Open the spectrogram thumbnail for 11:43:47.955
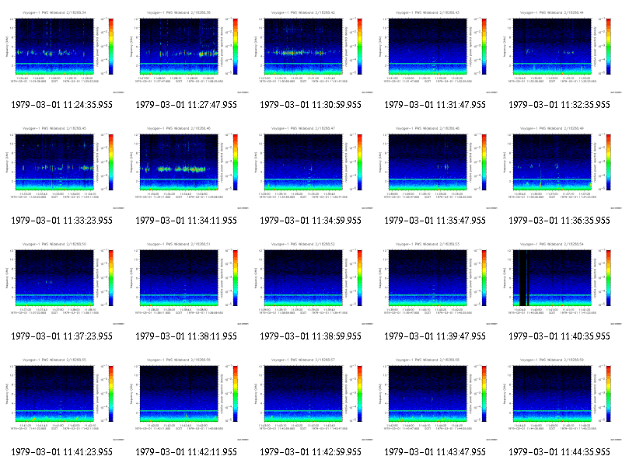This screenshot has width=622, height=463. click(x=435, y=399)
